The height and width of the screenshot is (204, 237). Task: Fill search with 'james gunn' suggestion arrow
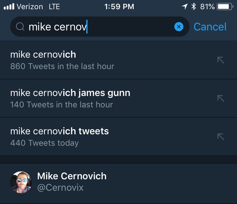point(221,99)
